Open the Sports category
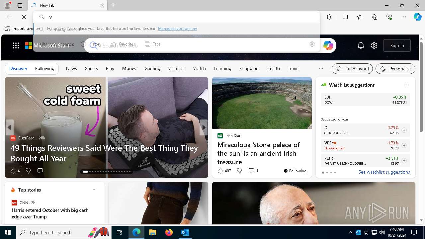The width and height of the screenshot is (425, 239). click(x=91, y=68)
